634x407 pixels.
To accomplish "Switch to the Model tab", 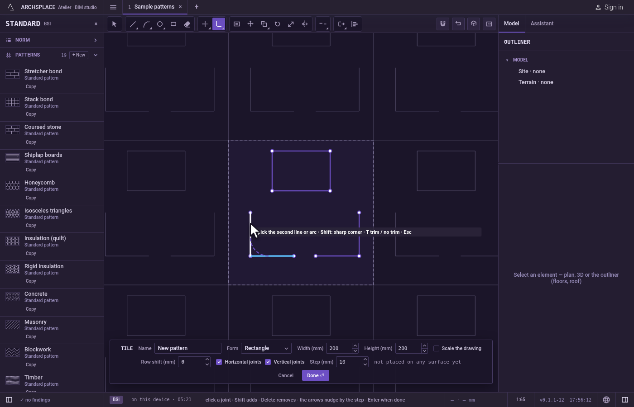I will point(512,24).
